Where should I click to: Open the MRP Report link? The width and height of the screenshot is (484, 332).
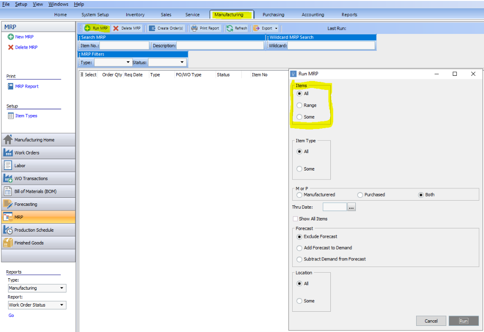click(x=27, y=86)
